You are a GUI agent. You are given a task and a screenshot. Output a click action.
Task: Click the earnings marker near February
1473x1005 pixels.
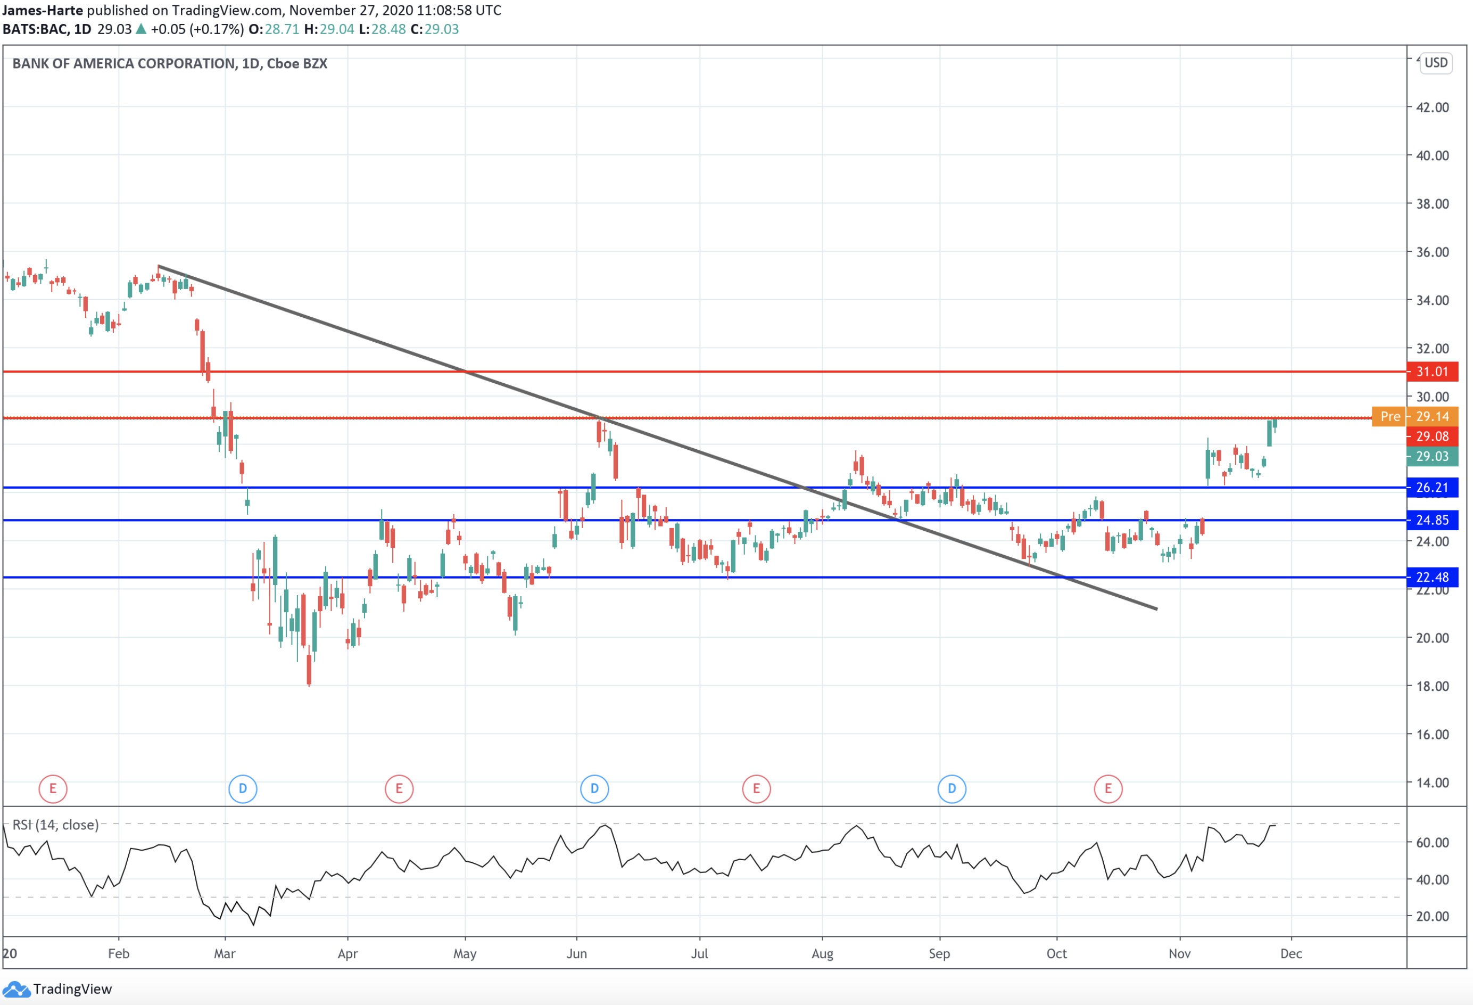[53, 789]
